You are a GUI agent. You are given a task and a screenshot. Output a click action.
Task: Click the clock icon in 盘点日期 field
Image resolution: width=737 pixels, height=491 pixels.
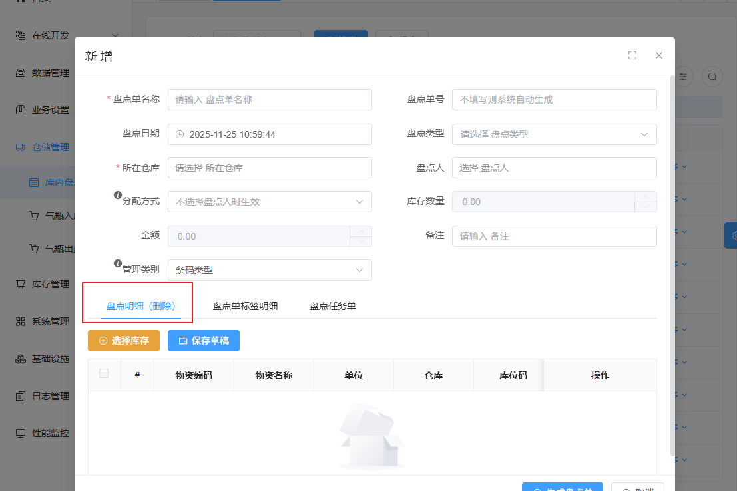tap(180, 134)
